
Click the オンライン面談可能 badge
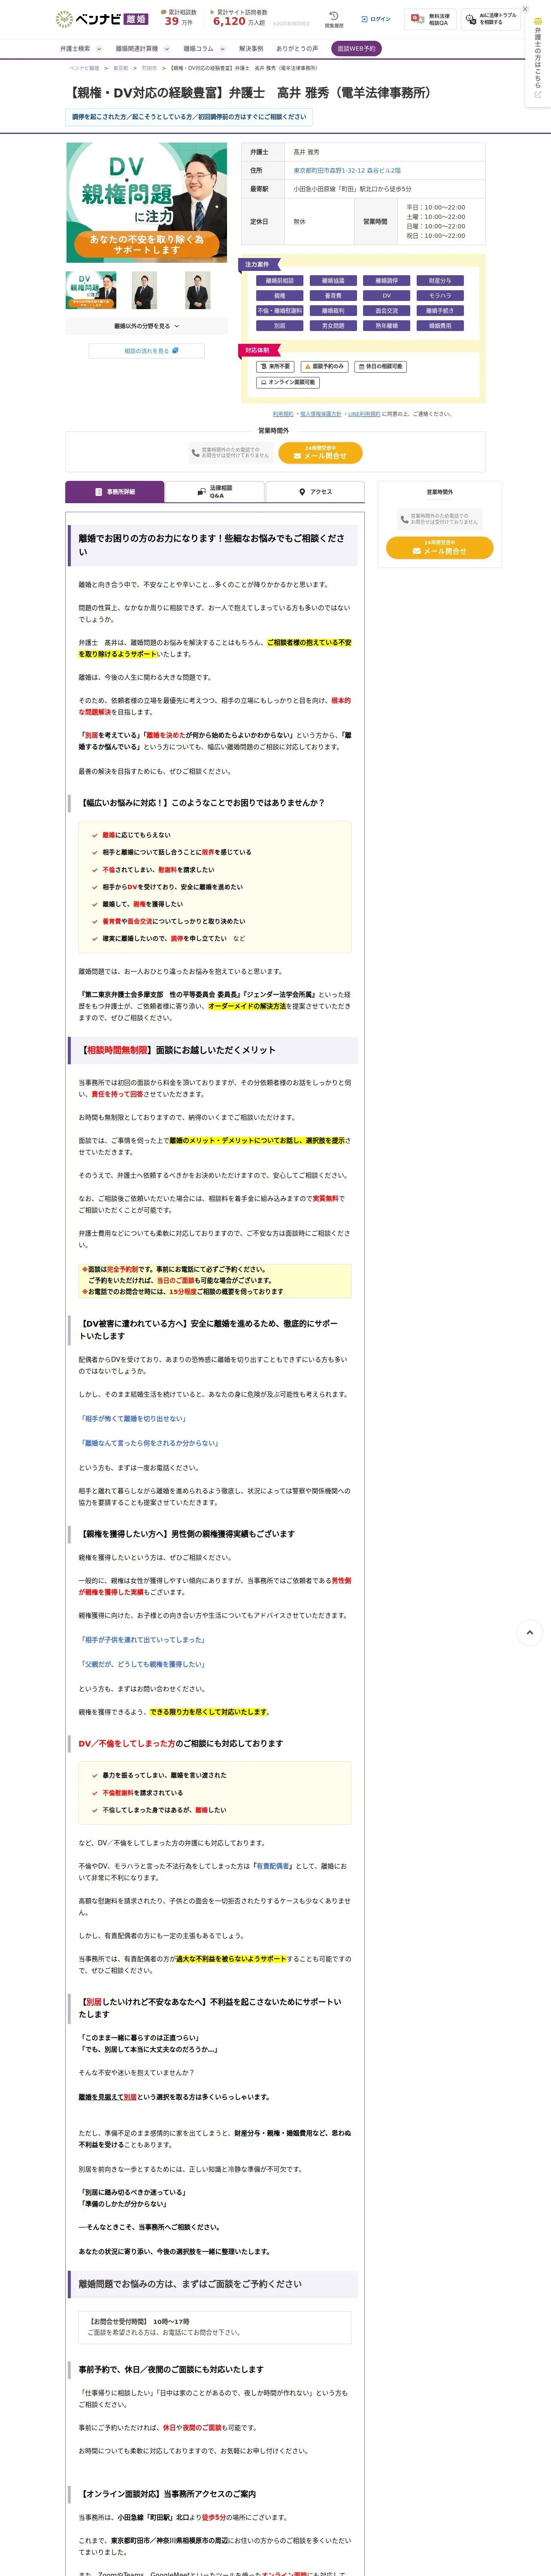coord(288,382)
